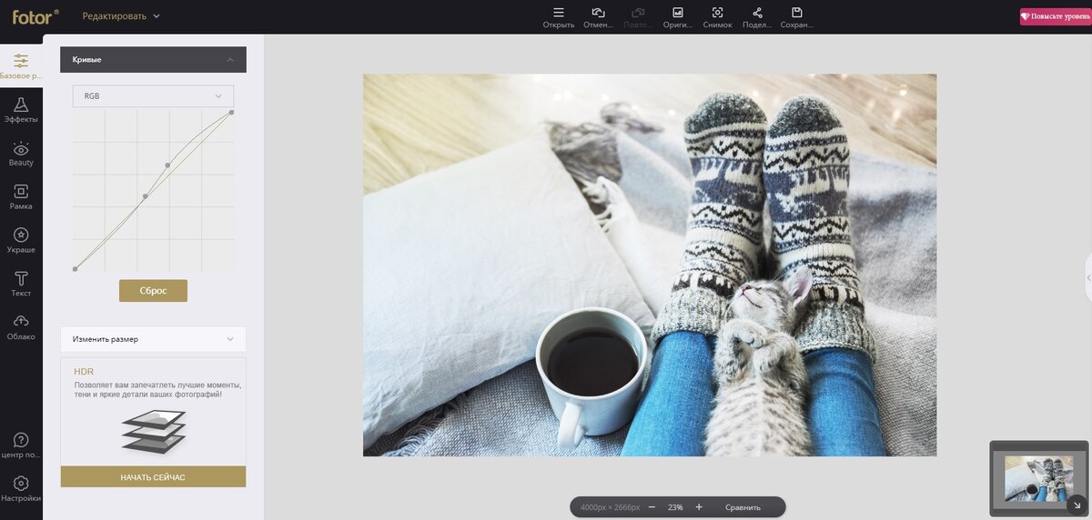Open Настройки settings in the sidebar
Screen dimensions: 1092x520
coord(21,489)
